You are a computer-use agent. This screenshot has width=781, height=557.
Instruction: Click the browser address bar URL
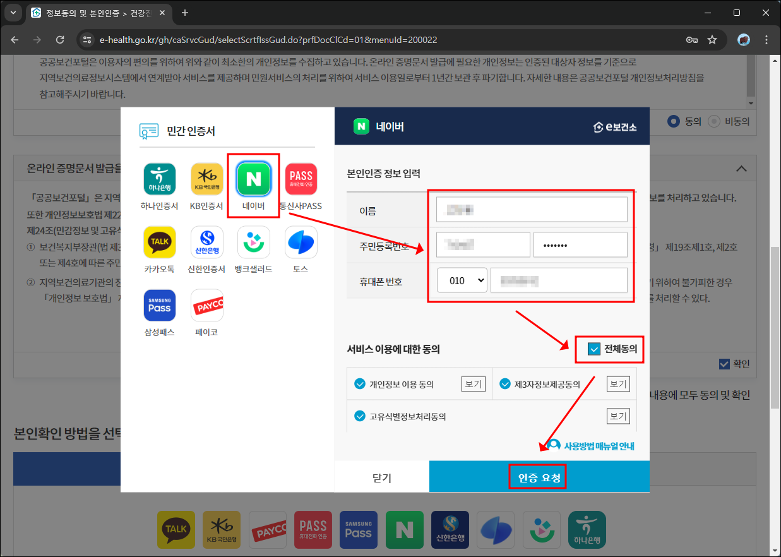coord(268,40)
